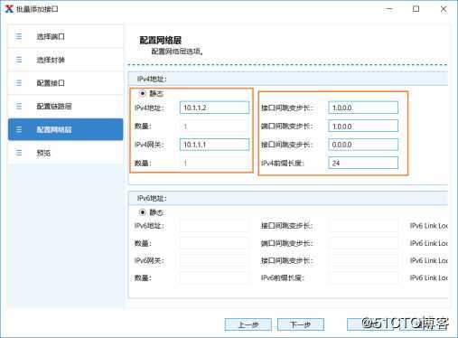Click the IPv6地址 group header
This screenshot has height=338, width=458.
(x=288, y=198)
